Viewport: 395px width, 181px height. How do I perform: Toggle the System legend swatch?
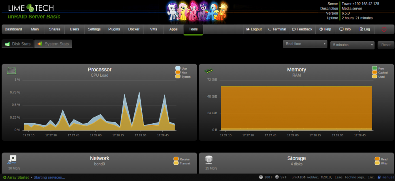coord(178,77)
